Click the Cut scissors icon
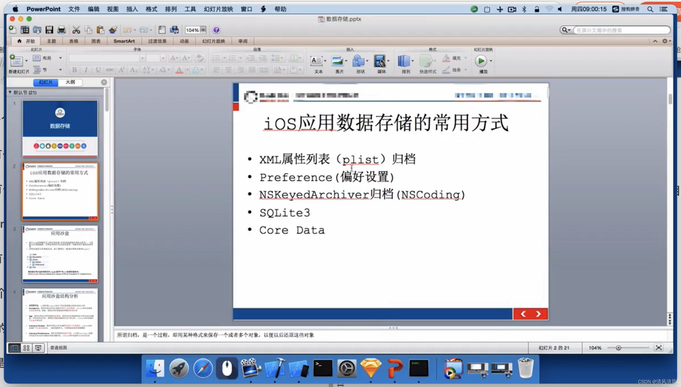681x387 pixels. [76, 30]
